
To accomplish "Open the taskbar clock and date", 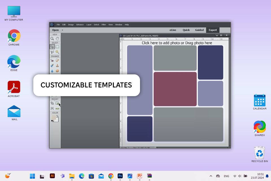I will 257,176.
